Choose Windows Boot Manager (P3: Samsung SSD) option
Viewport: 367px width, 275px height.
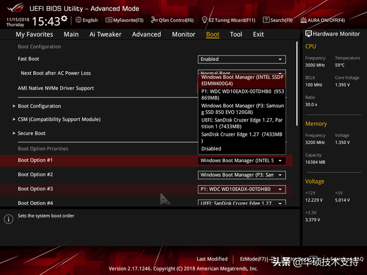242,109
